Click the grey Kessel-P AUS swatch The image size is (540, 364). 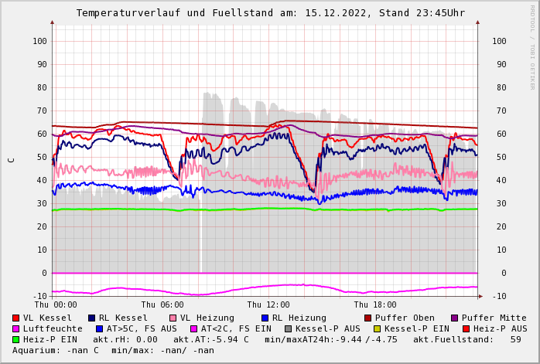288,329
